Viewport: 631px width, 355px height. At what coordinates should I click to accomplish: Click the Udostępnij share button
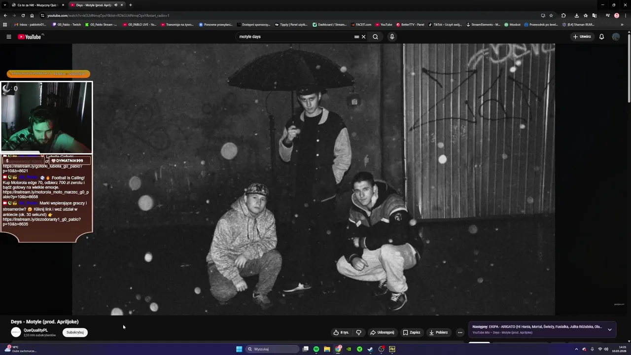tap(382, 332)
